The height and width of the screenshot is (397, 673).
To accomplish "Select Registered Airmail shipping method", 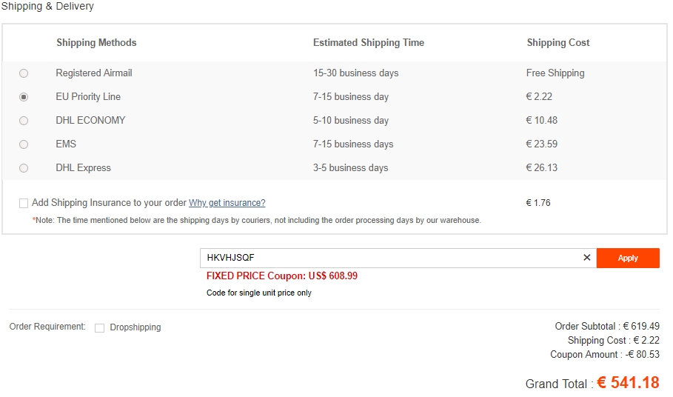I will (24, 73).
